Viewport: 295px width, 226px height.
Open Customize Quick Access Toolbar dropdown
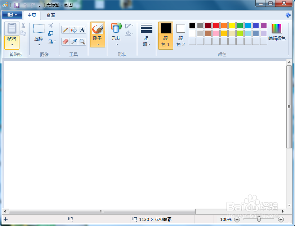40,5
